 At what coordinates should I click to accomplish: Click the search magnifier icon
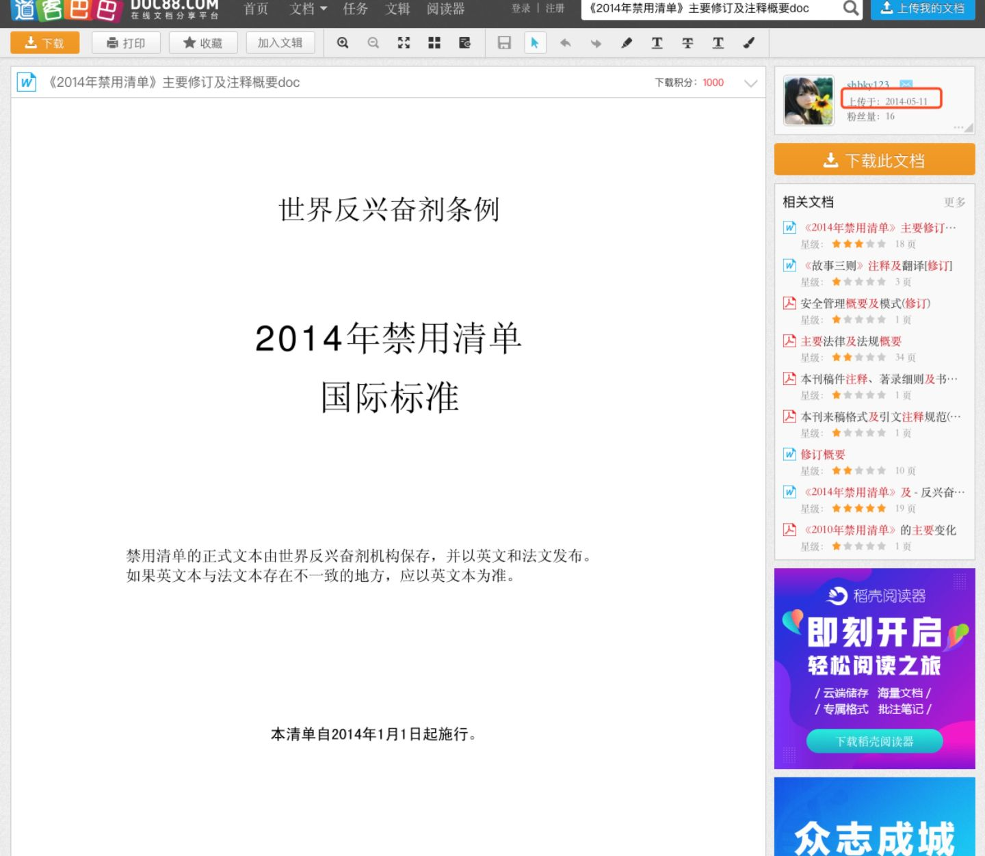coord(850,8)
